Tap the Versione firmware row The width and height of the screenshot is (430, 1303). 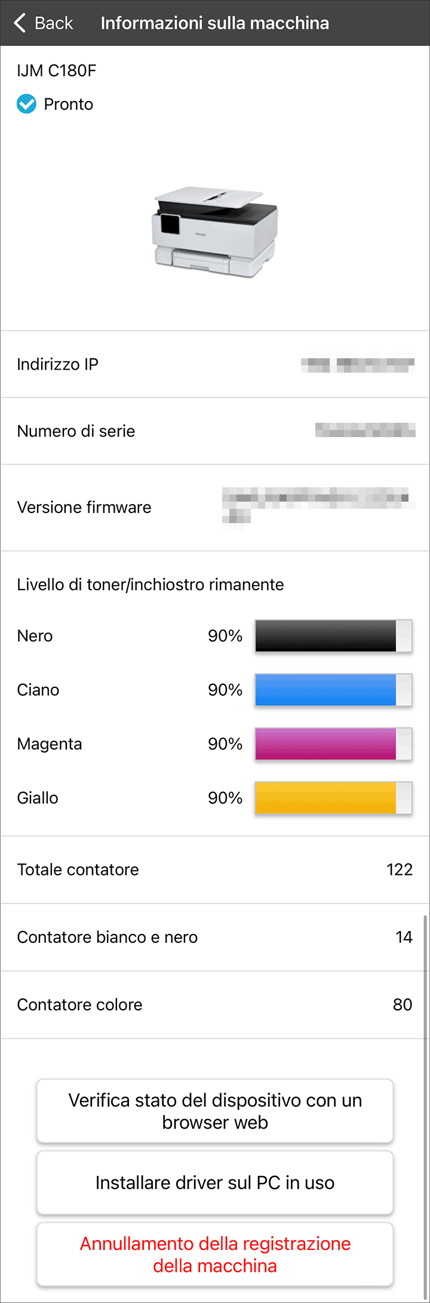pyautogui.click(x=215, y=507)
